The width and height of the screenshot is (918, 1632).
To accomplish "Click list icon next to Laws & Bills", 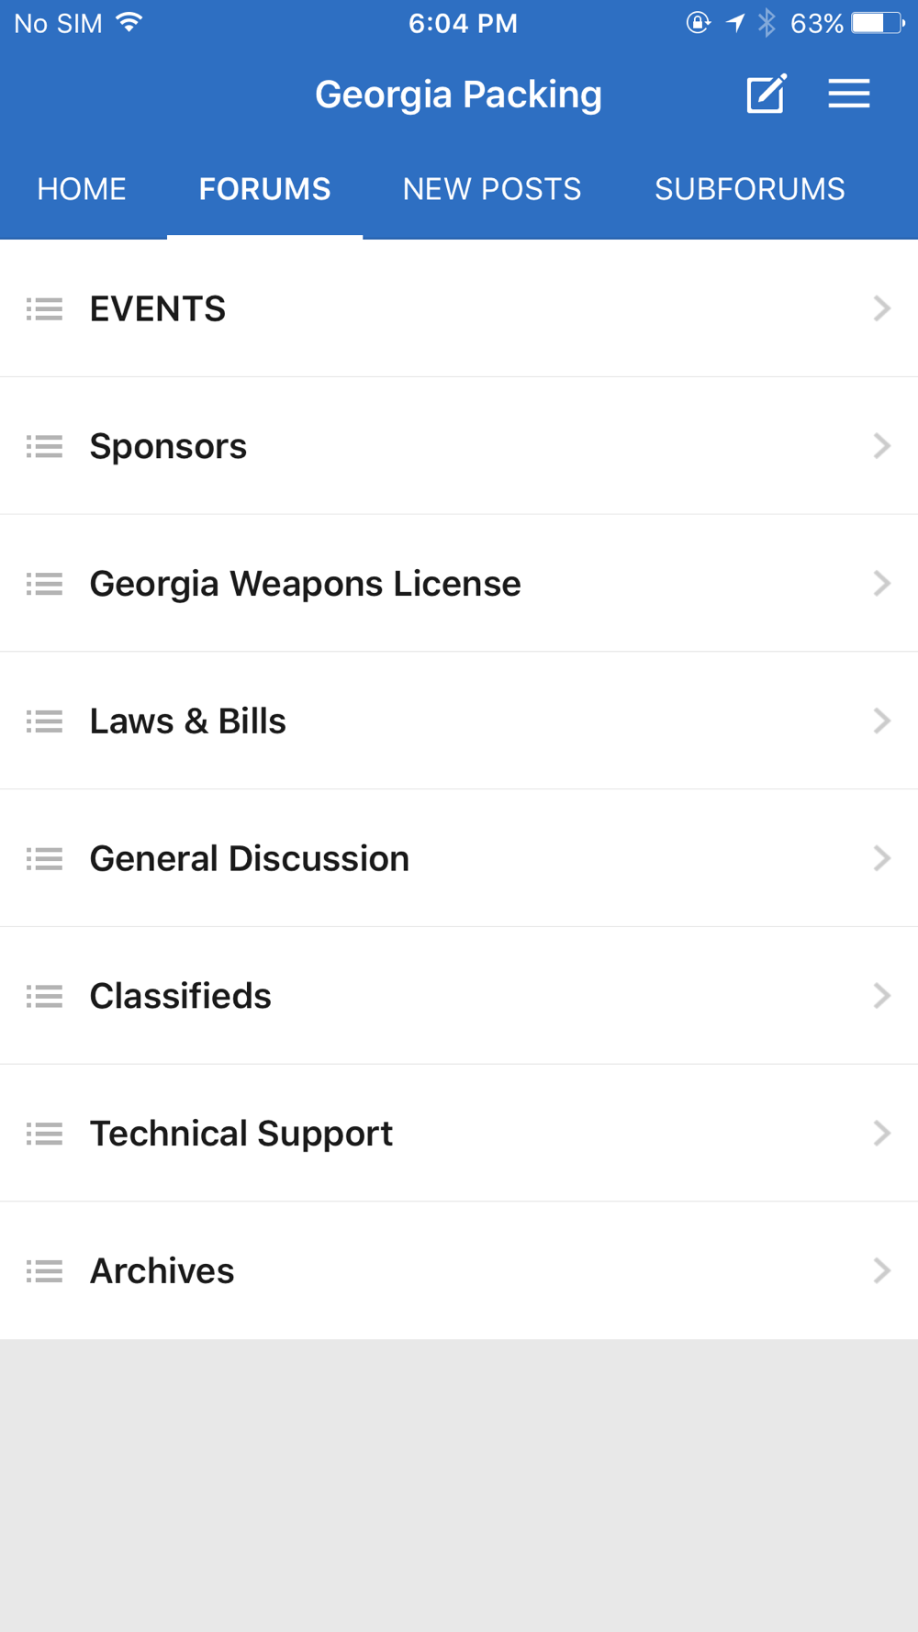I will [44, 721].
